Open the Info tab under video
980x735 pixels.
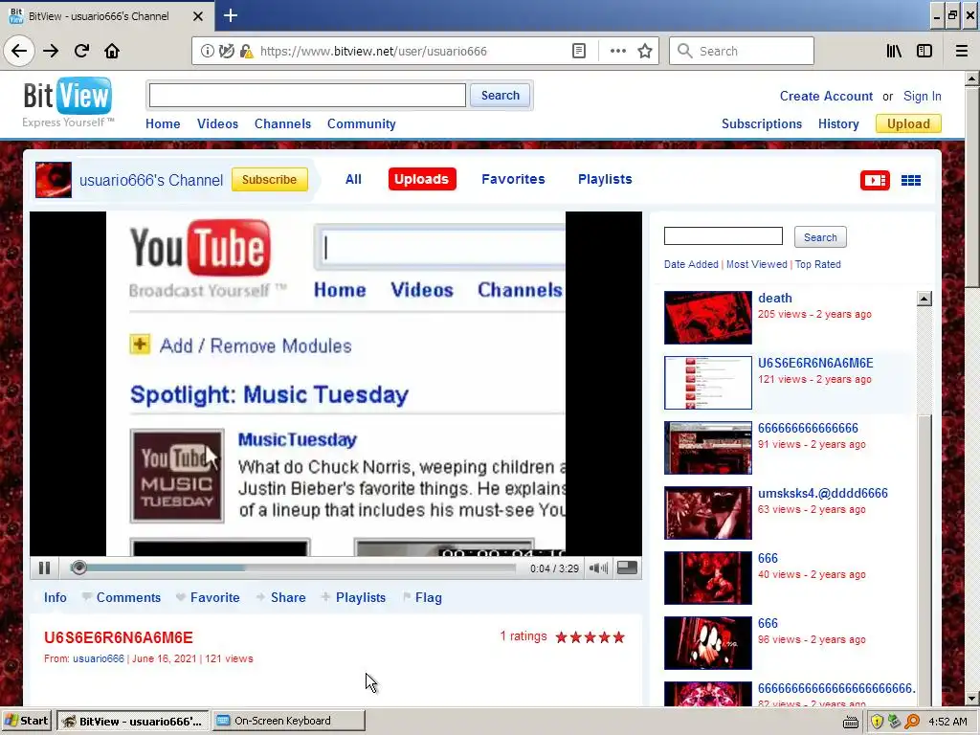click(55, 597)
